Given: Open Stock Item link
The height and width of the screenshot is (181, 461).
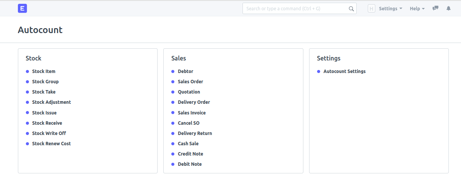Looking at the screenshot, I should (44, 71).
